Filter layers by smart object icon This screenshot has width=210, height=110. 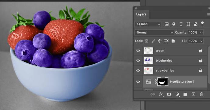click(196, 24)
